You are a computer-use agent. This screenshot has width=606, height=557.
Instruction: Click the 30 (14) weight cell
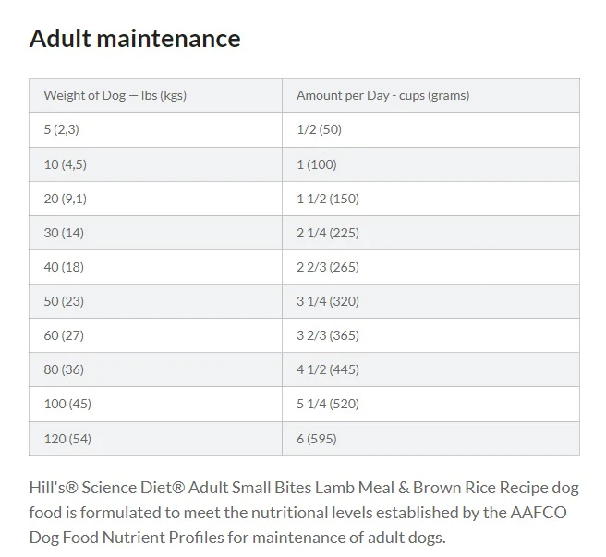coord(155,233)
